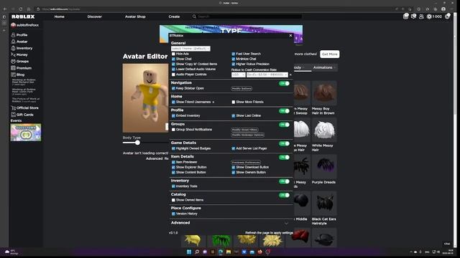Screen dimensions: 460x258
Task: Click the Advanced link under avatar preview
Action: point(154,158)
